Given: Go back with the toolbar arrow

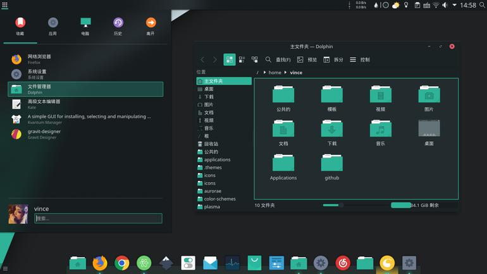Looking at the screenshot, I should pos(202,59).
